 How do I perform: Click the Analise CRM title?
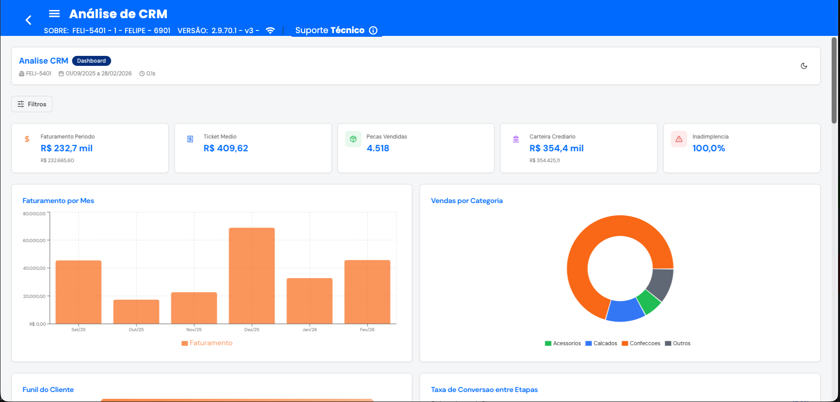pyautogui.click(x=44, y=61)
